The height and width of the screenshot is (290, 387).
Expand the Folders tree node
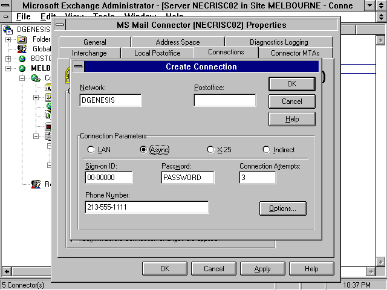pyautogui.click(x=8, y=39)
